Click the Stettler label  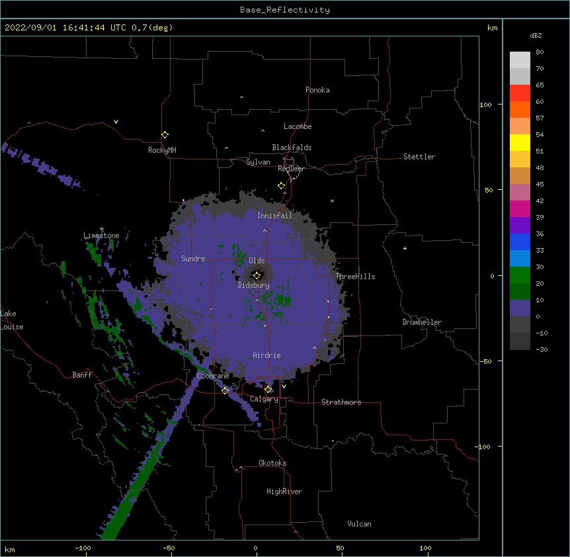(x=419, y=157)
